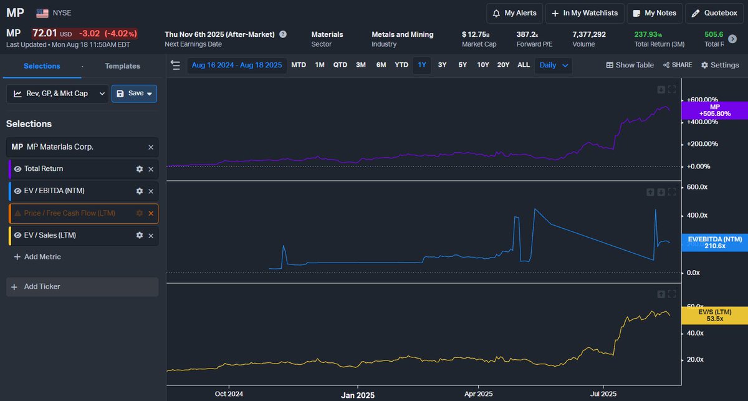The image size is (748, 401).
Task: Select the MTD time range
Action: click(x=299, y=65)
